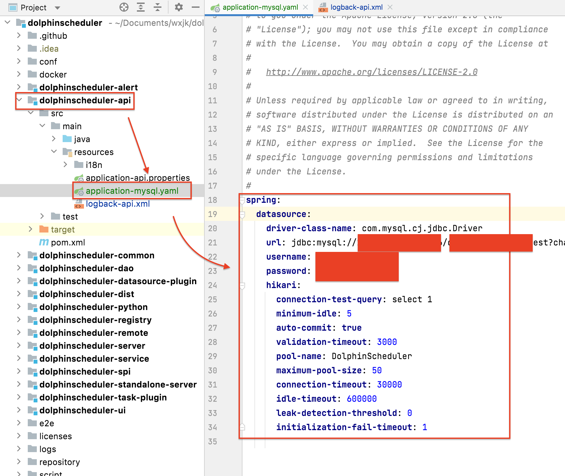Click the Locate/Select Opened File crosshair icon
This screenshot has width=565, height=476.
coord(124,7)
